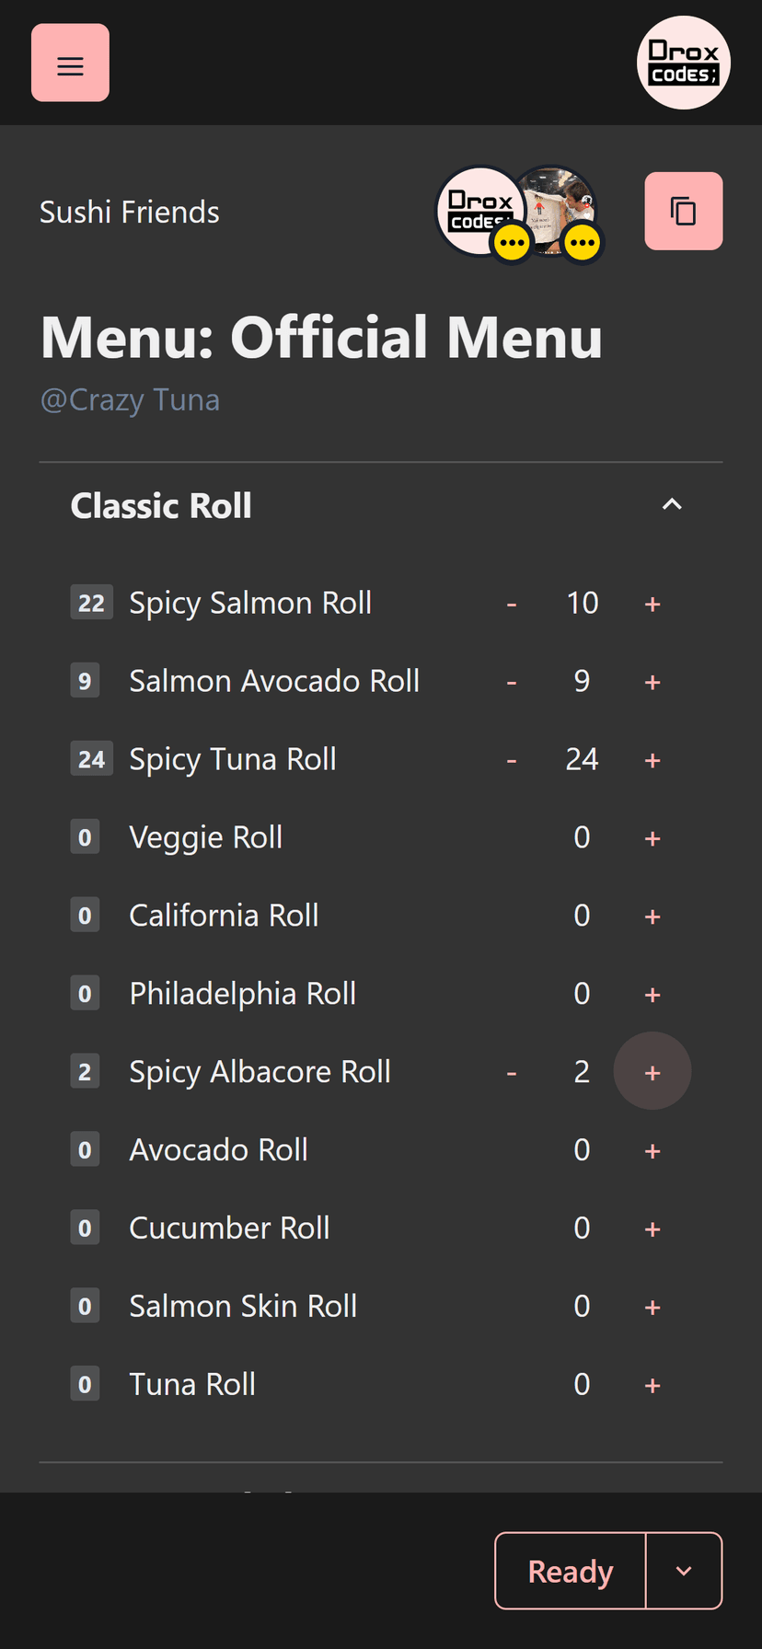762x1649 pixels.
Task: Open the Ready button dropdown arrow
Action: (684, 1571)
